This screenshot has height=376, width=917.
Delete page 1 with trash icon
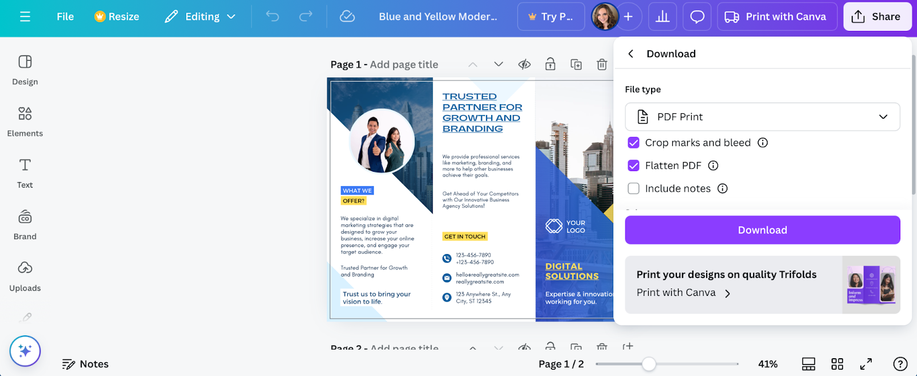pyautogui.click(x=602, y=65)
